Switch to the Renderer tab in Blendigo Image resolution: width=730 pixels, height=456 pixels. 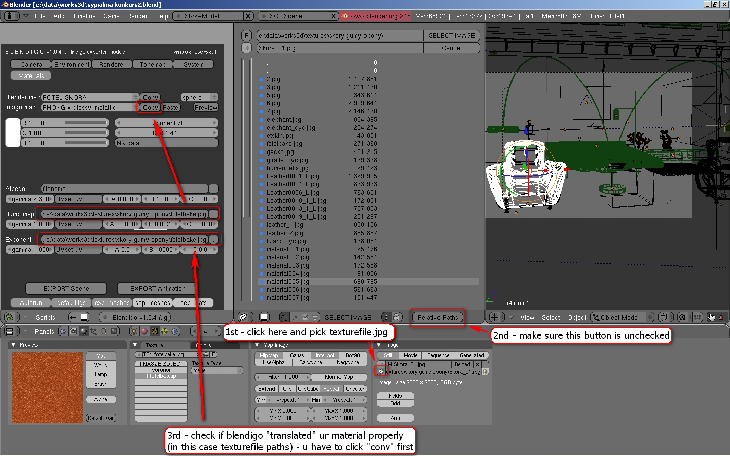(112, 65)
